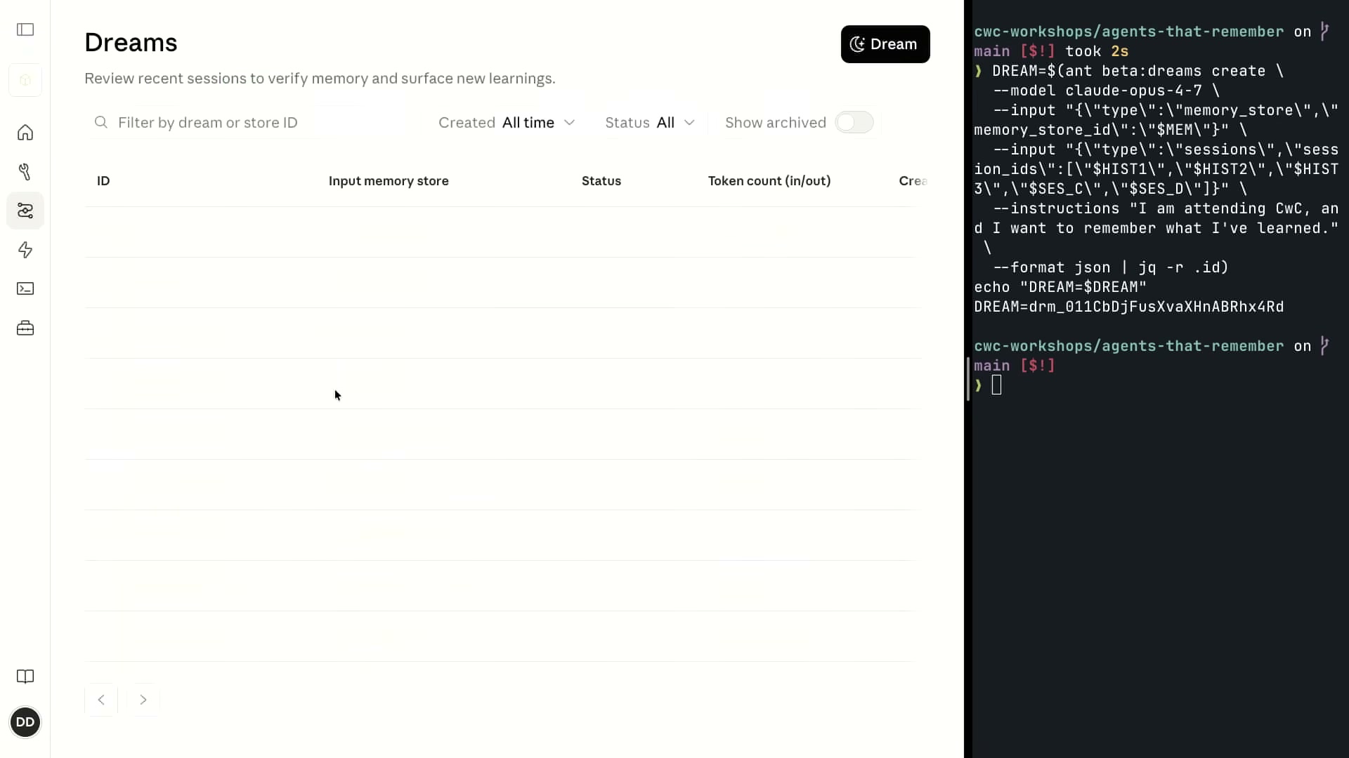Open the home icon in sidebar
This screenshot has height=758, width=1349.
(25, 133)
